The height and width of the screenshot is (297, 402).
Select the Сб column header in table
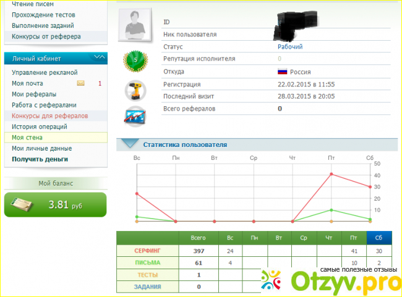coord(378,238)
